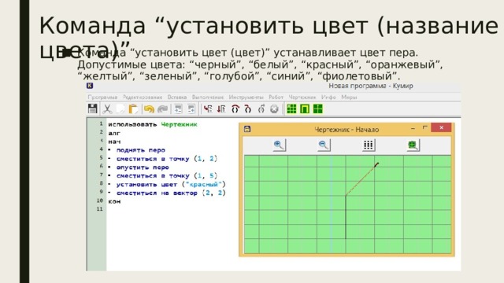
Task: Click the red run program icon
Action: click(208, 109)
